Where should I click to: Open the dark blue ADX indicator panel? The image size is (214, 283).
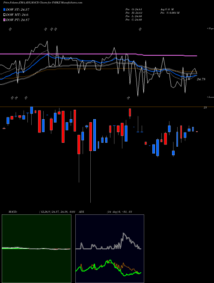click(x=110, y=249)
